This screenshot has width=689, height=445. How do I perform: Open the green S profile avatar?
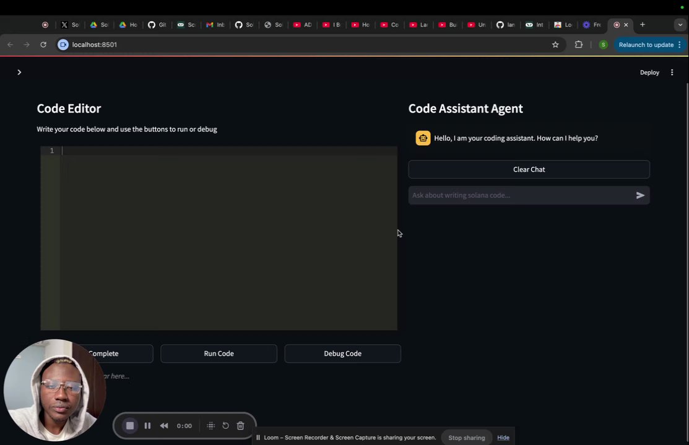coord(604,44)
